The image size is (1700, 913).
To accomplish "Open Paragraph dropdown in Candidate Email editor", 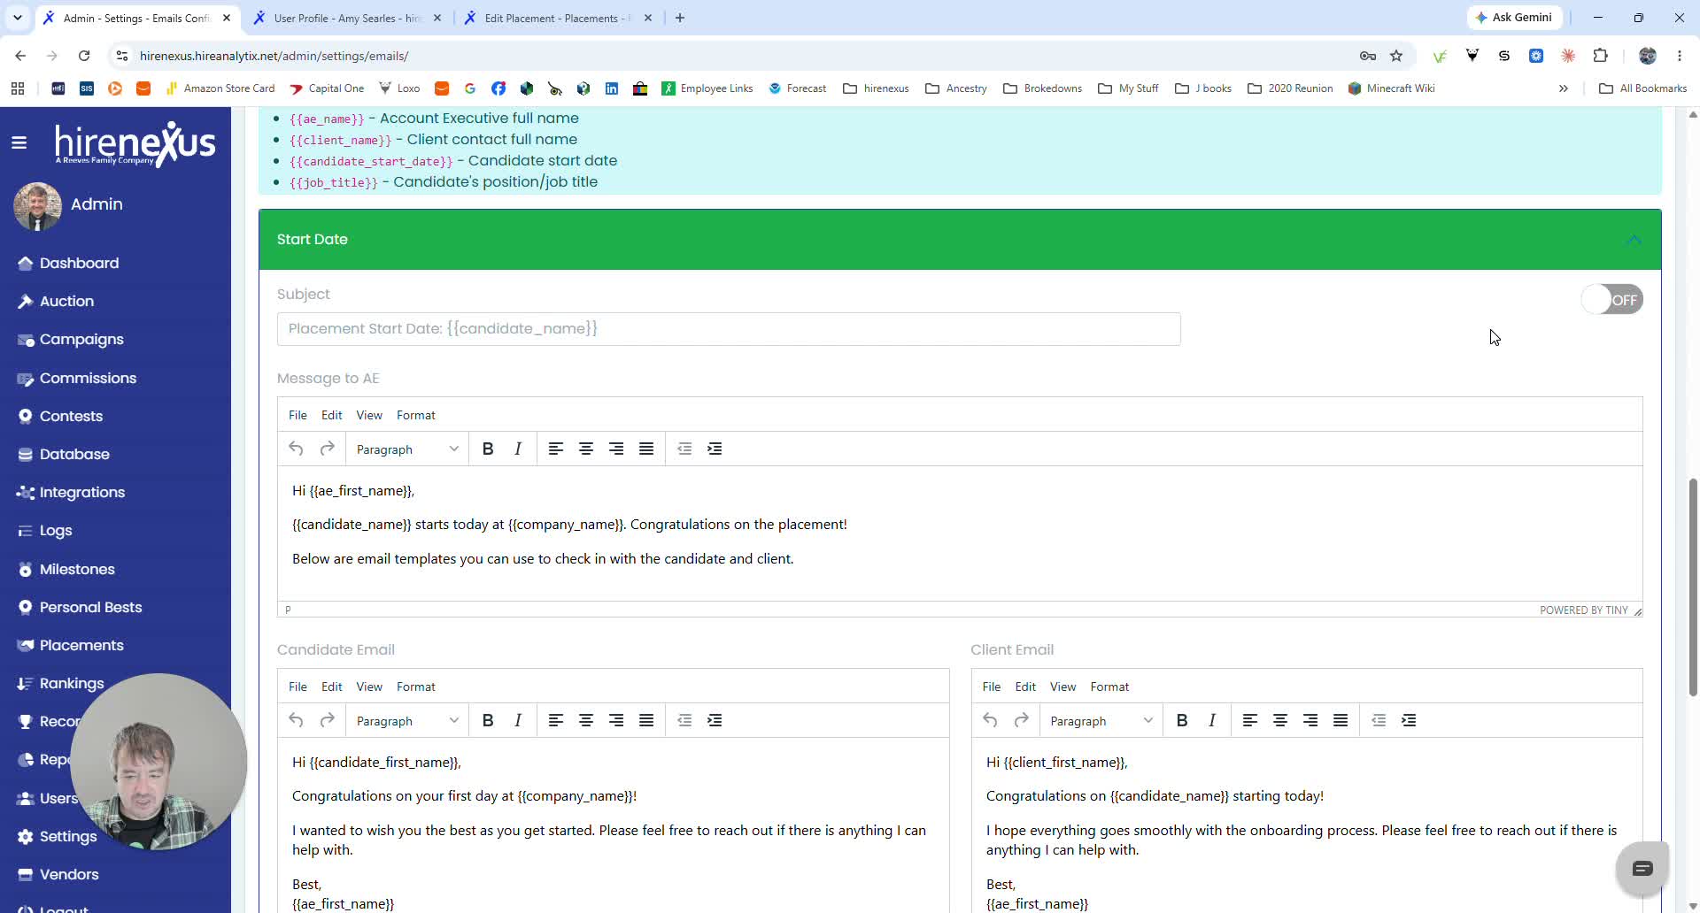I will tap(406, 721).
